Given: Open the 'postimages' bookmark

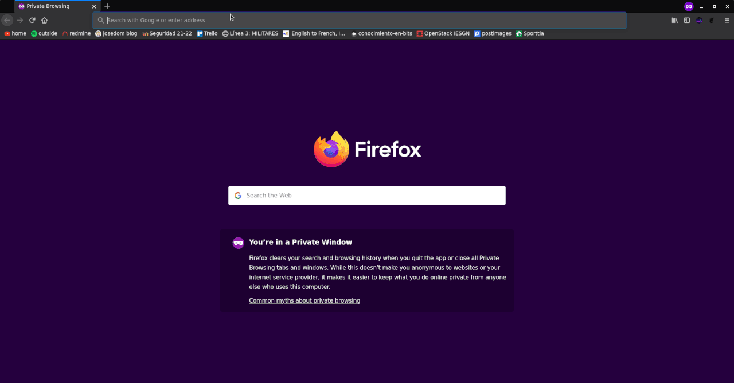Looking at the screenshot, I should tap(493, 33).
